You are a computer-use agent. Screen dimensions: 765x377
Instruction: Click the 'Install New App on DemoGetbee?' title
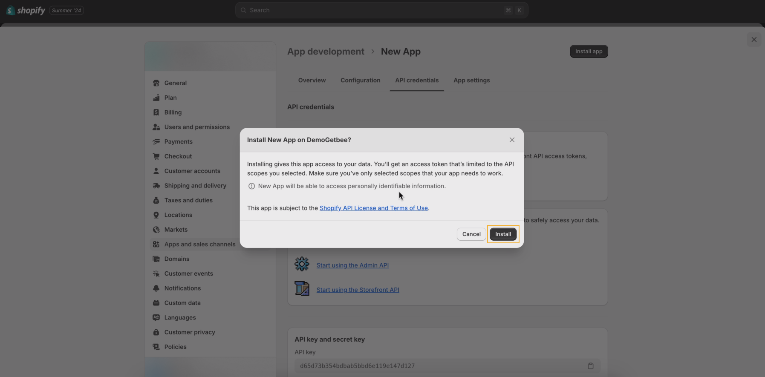[299, 140]
